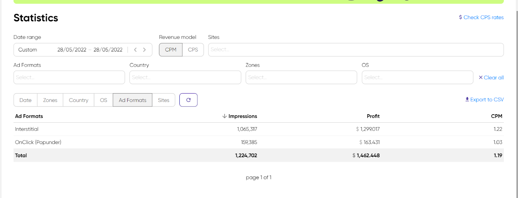Viewport: 518px width, 198px height.
Task: Open Check CPS rates link
Action: pyautogui.click(x=481, y=17)
